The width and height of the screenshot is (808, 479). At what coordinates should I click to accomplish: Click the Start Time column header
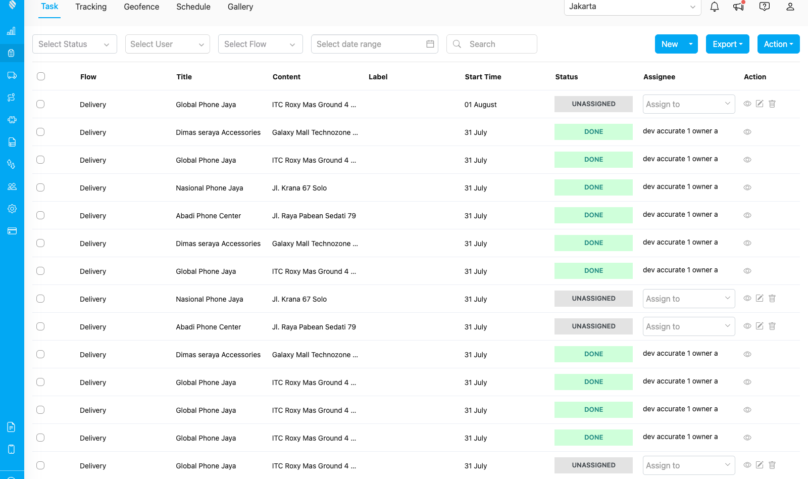[x=483, y=77]
